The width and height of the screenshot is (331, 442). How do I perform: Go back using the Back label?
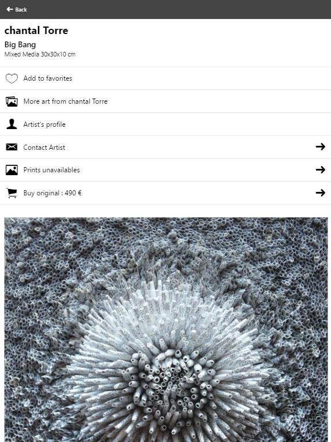(21, 10)
